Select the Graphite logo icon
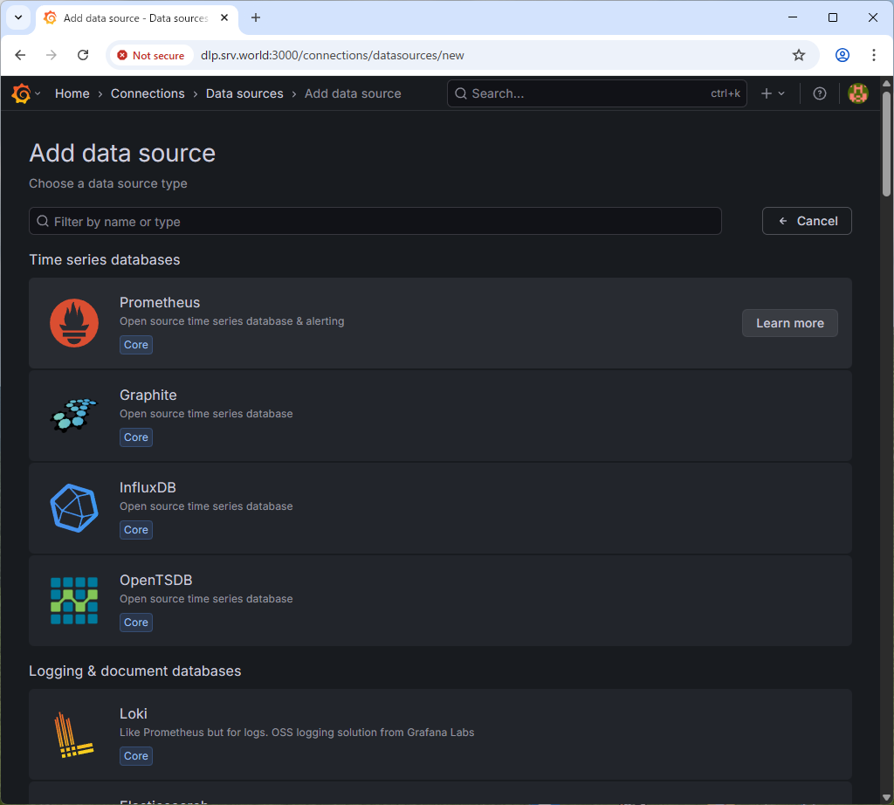The width and height of the screenshot is (894, 805). (74, 416)
